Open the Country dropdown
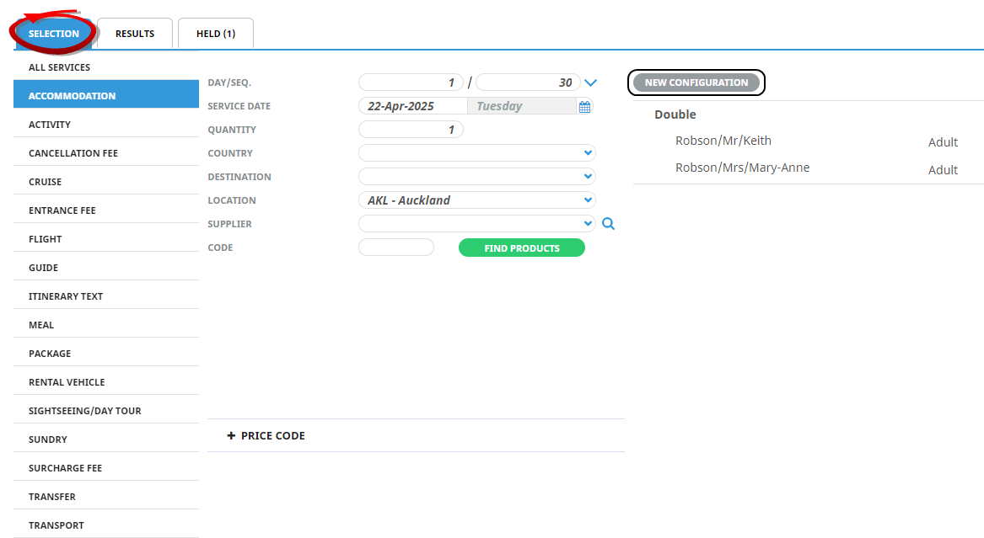Image resolution: width=984 pixels, height=538 pixels. (x=477, y=153)
